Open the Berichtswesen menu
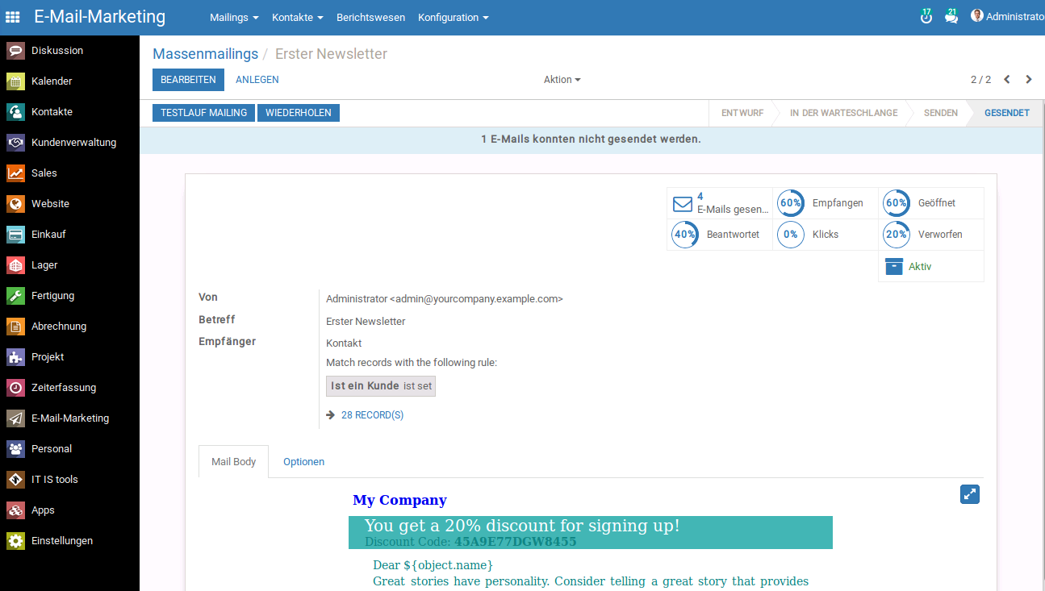The width and height of the screenshot is (1045, 591). (x=370, y=18)
